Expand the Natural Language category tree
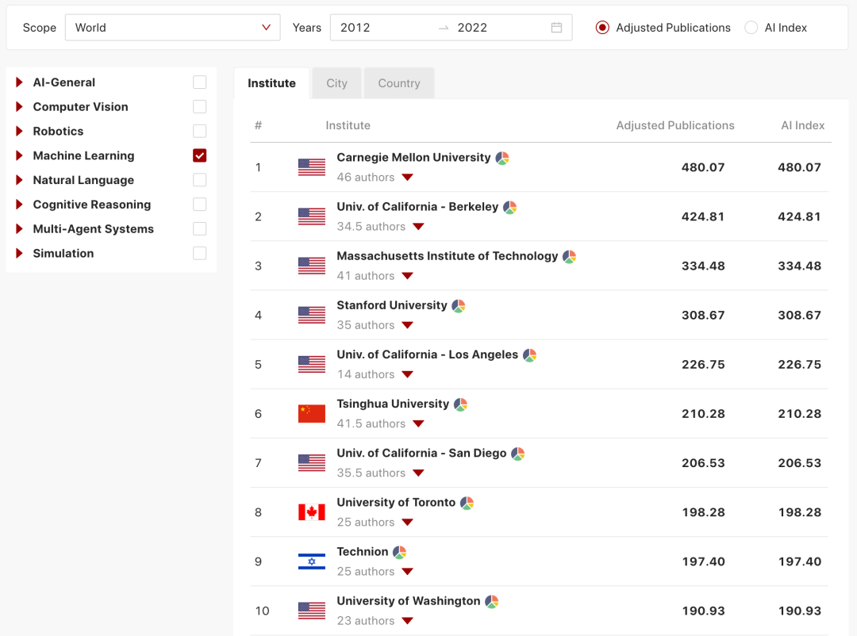 click(19, 180)
